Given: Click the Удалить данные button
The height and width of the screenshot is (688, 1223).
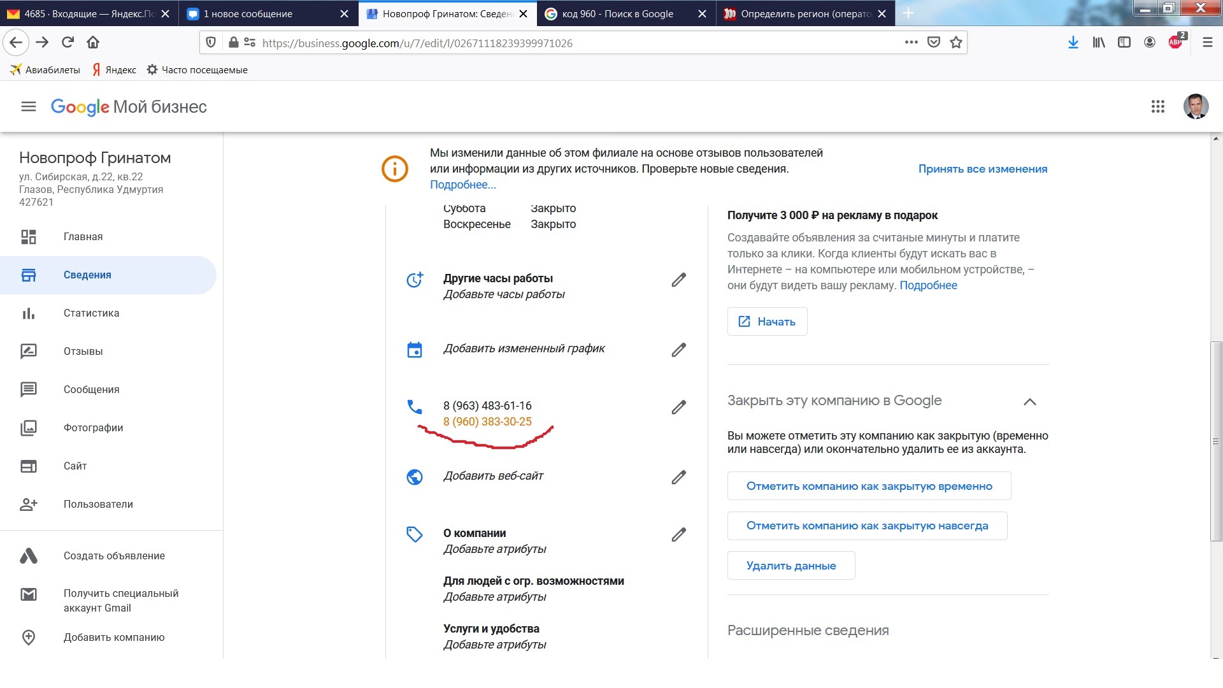Looking at the screenshot, I should tap(791, 566).
